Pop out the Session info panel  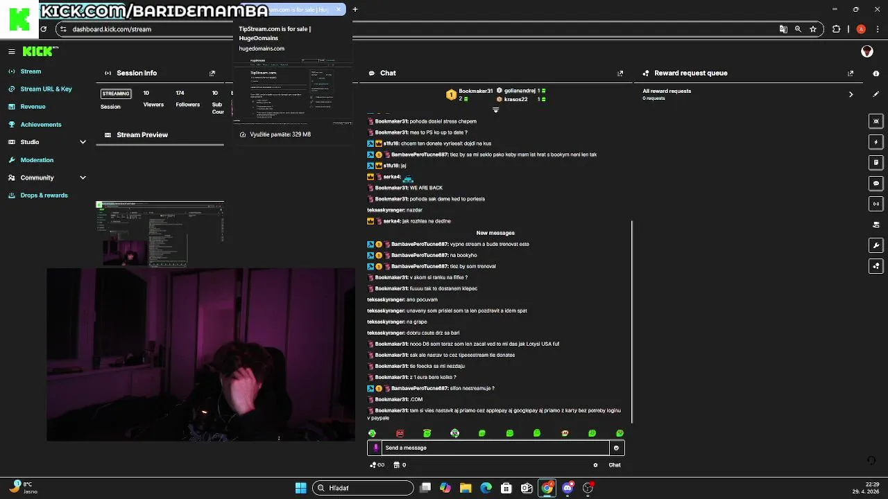pos(212,73)
